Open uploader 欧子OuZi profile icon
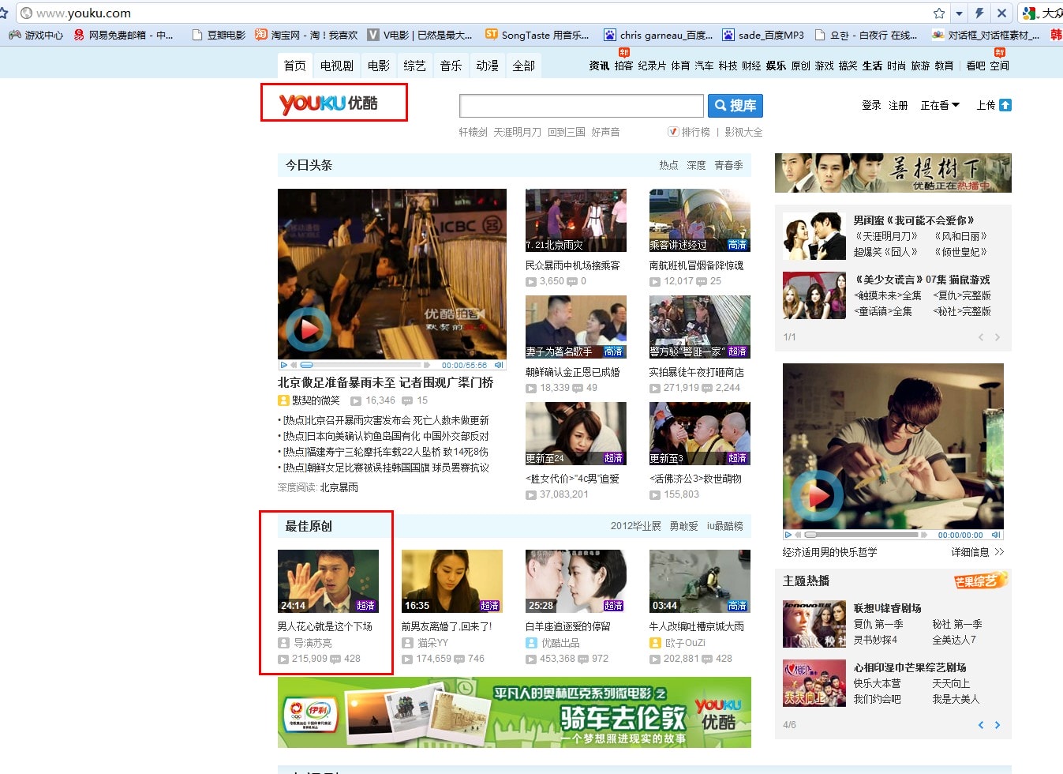This screenshot has width=1063, height=774. coord(655,643)
